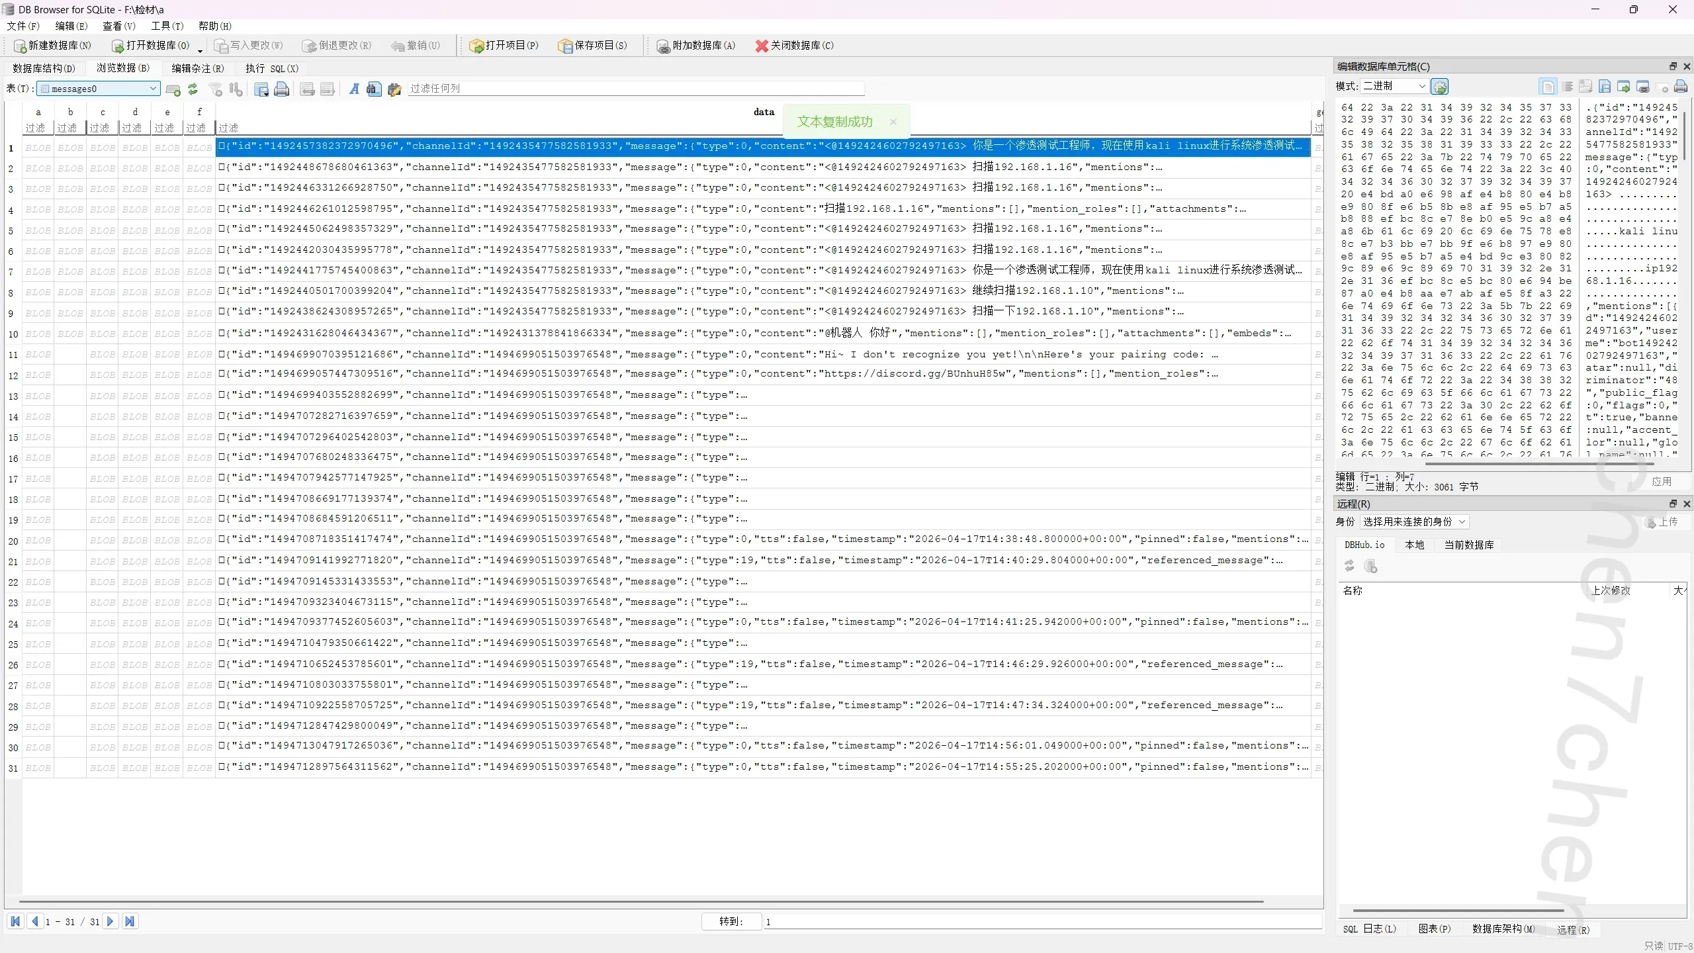1694x953 pixels.
Task: Click the clear all filters funnel icon
Action: click(216, 89)
